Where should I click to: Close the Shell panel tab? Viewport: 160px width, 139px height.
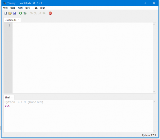12,98
